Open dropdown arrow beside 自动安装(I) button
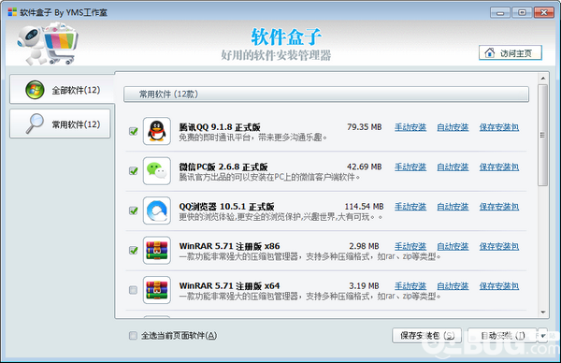The image size is (561, 363). 542,336
